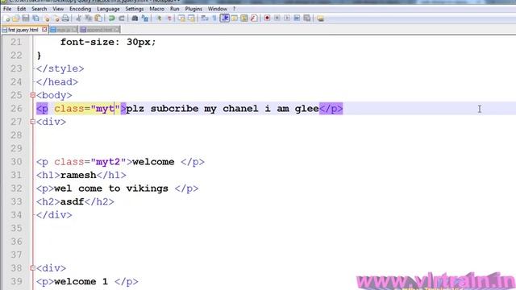This screenshot has height=290, width=516.
Task: Open the Run menu
Action: (x=174, y=9)
